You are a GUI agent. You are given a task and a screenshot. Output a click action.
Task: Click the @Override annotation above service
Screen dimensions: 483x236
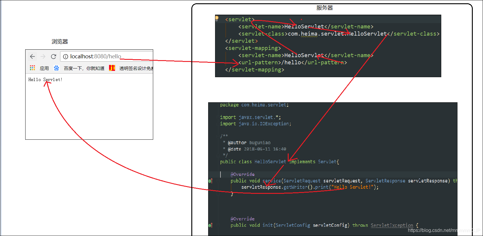pos(242,174)
